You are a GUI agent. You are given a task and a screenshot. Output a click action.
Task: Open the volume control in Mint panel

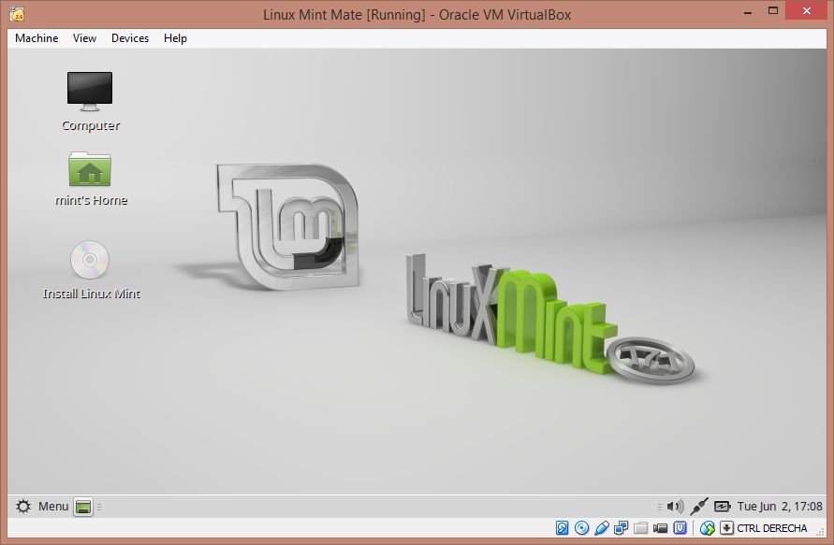pos(675,507)
